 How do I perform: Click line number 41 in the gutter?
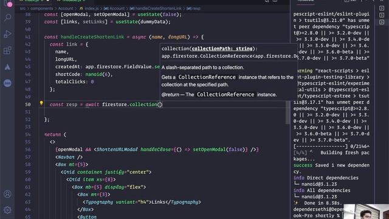point(28,37)
